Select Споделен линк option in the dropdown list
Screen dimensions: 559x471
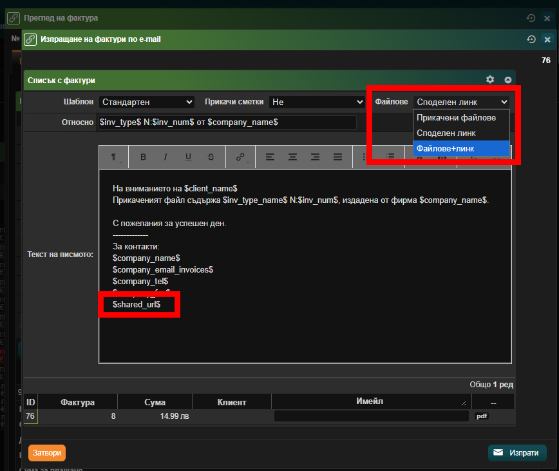pos(446,133)
